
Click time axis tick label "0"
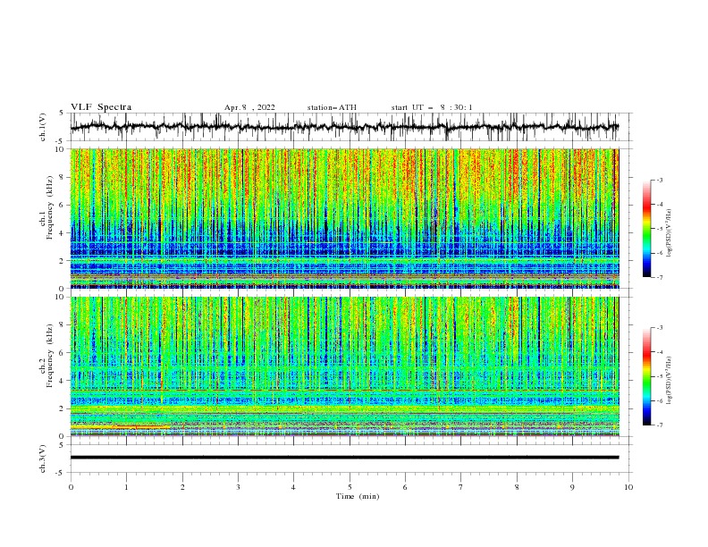point(71,487)
